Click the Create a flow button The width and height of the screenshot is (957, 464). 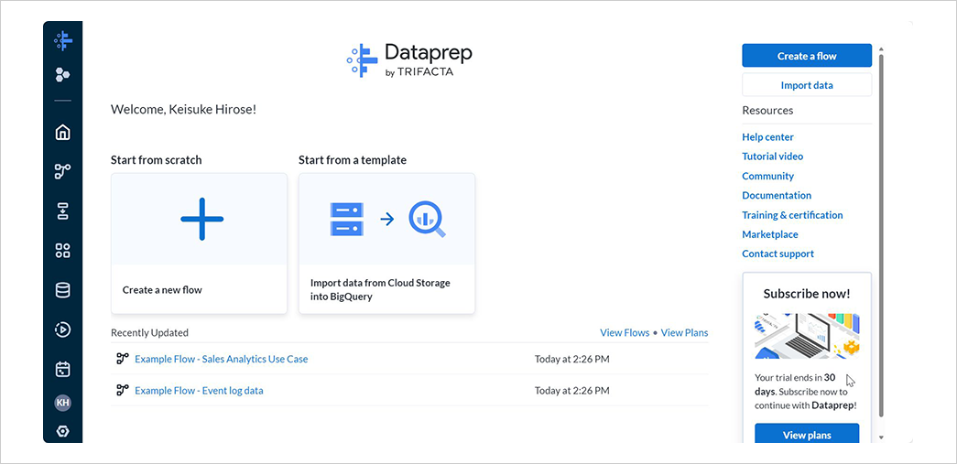tap(807, 56)
